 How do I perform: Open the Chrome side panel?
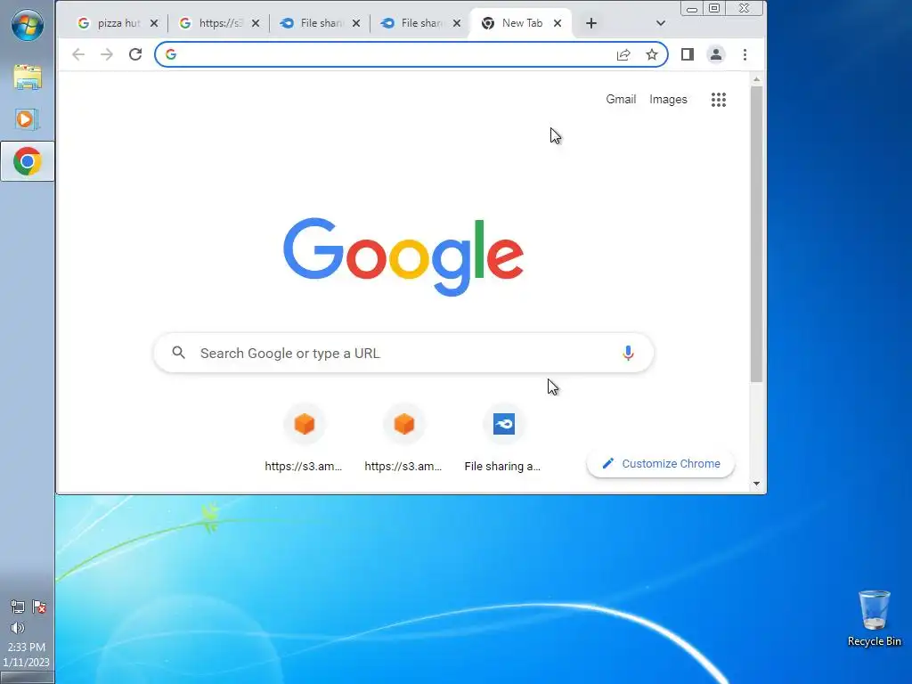click(687, 54)
